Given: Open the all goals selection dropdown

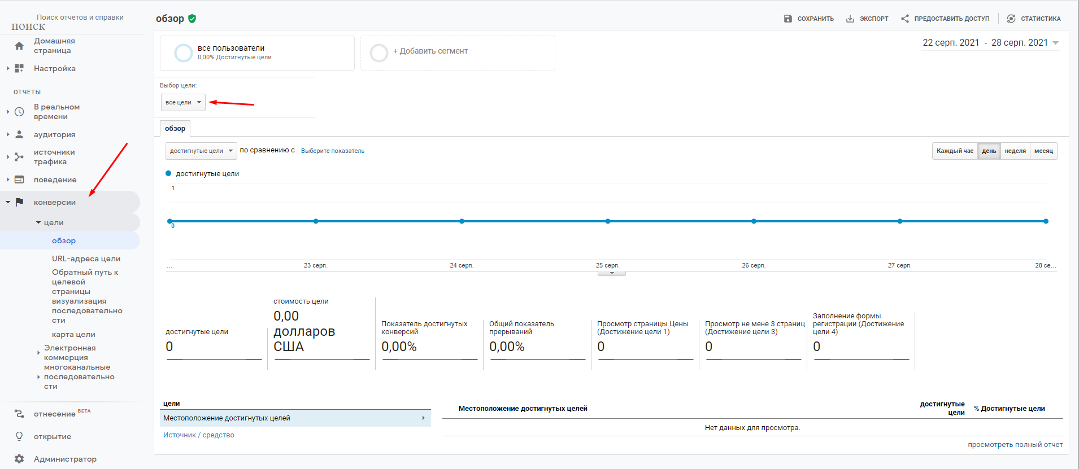Looking at the screenshot, I should pos(183,103).
